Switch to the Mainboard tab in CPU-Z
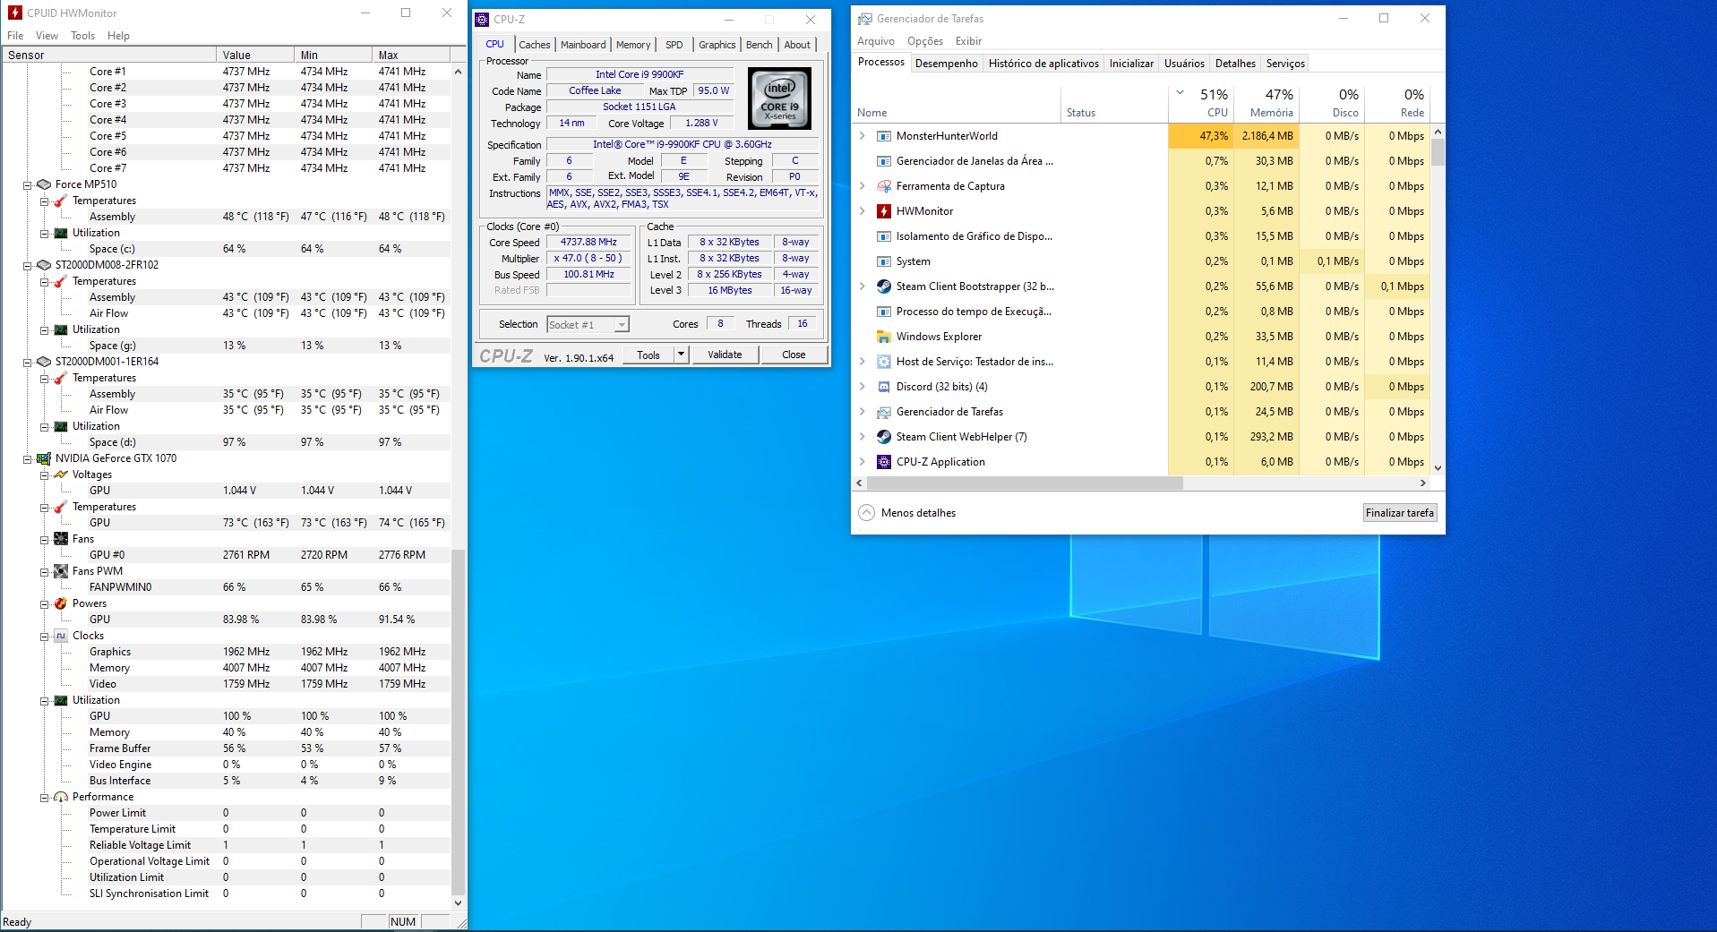 [583, 45]
